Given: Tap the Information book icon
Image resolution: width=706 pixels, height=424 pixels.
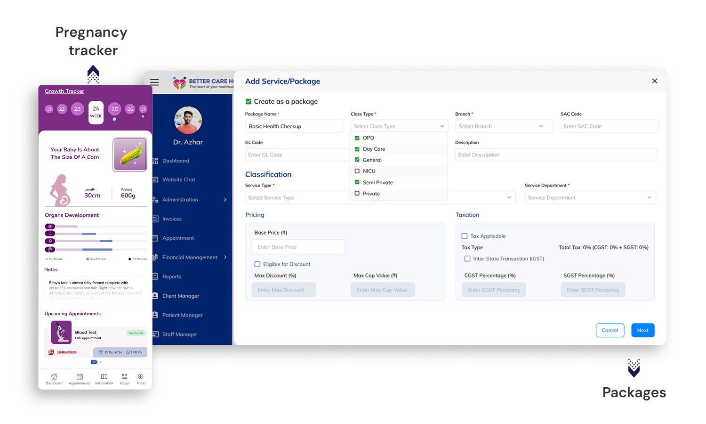Looking at the screenshot, I should tap(104, 376).
